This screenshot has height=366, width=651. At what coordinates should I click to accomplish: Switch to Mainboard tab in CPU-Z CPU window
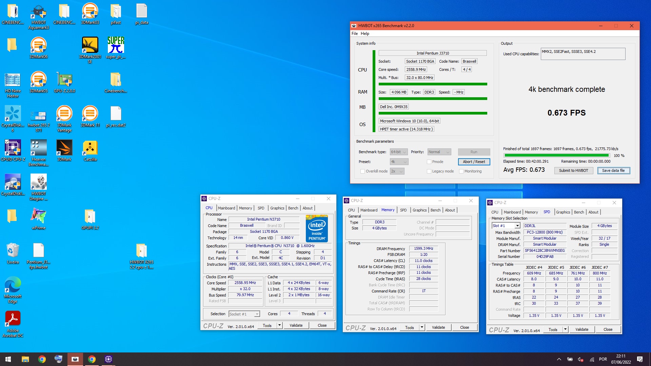coord(226,208)
